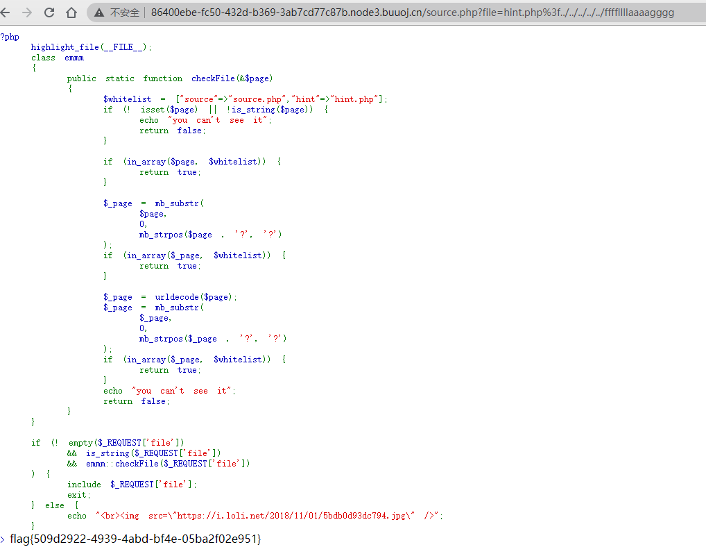Click the "?php" opening tag text

click(10, 37)
